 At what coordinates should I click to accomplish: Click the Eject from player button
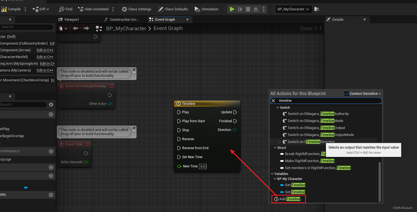click(256, 9)
